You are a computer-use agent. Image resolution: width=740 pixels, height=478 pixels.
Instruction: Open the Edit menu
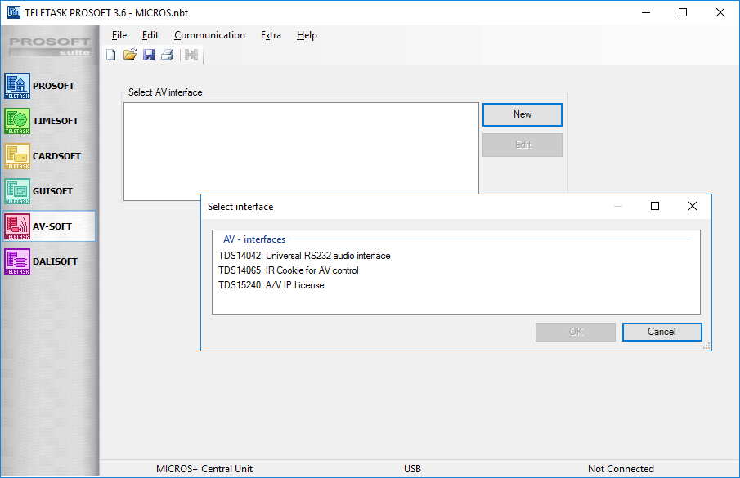(150, 35)
